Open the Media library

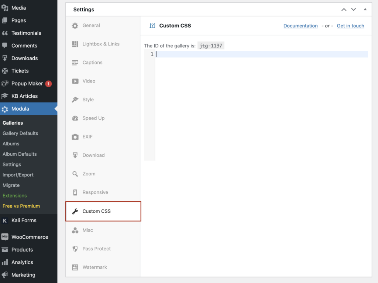pyautogui.click(x=18, y=7)
